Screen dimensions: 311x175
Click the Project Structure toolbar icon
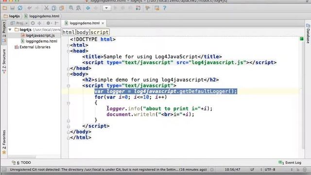[x=157, y=8]
